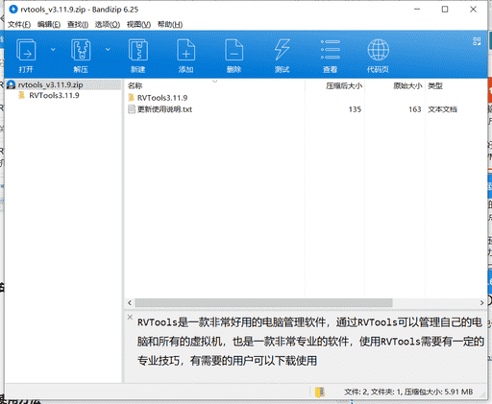Viewport: 492px width, 404px height.
Task: Select the 更新使用说明.txt file row
Action: [x=306, y=109]
